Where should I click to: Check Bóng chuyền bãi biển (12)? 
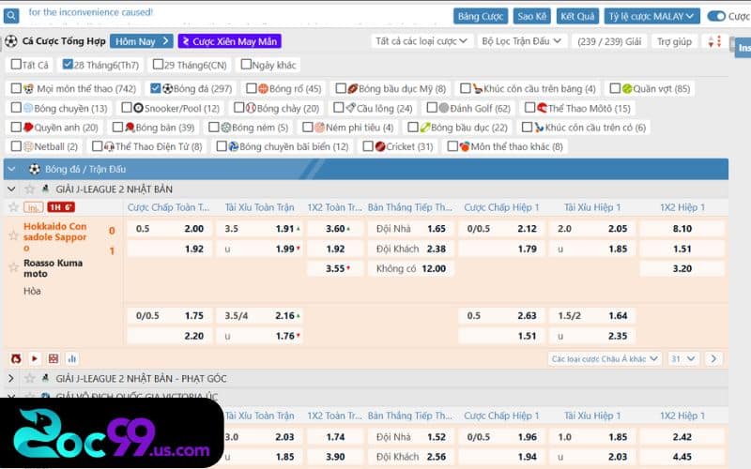point(222,146)
